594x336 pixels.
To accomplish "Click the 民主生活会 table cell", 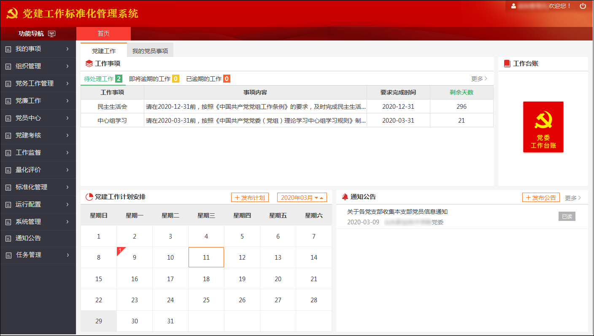I will (112, 107).
